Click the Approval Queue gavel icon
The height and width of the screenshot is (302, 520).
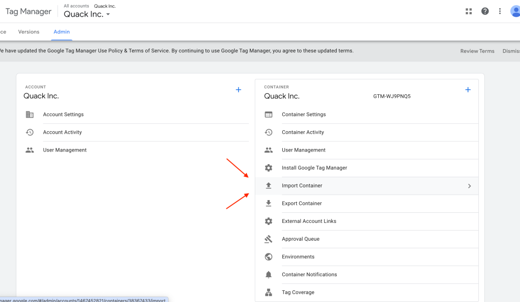point(269,239)
